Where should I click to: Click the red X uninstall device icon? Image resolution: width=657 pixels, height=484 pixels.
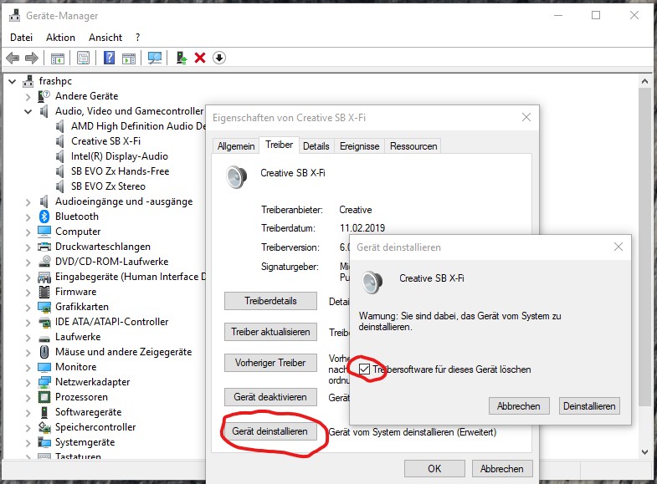(200, 58)
